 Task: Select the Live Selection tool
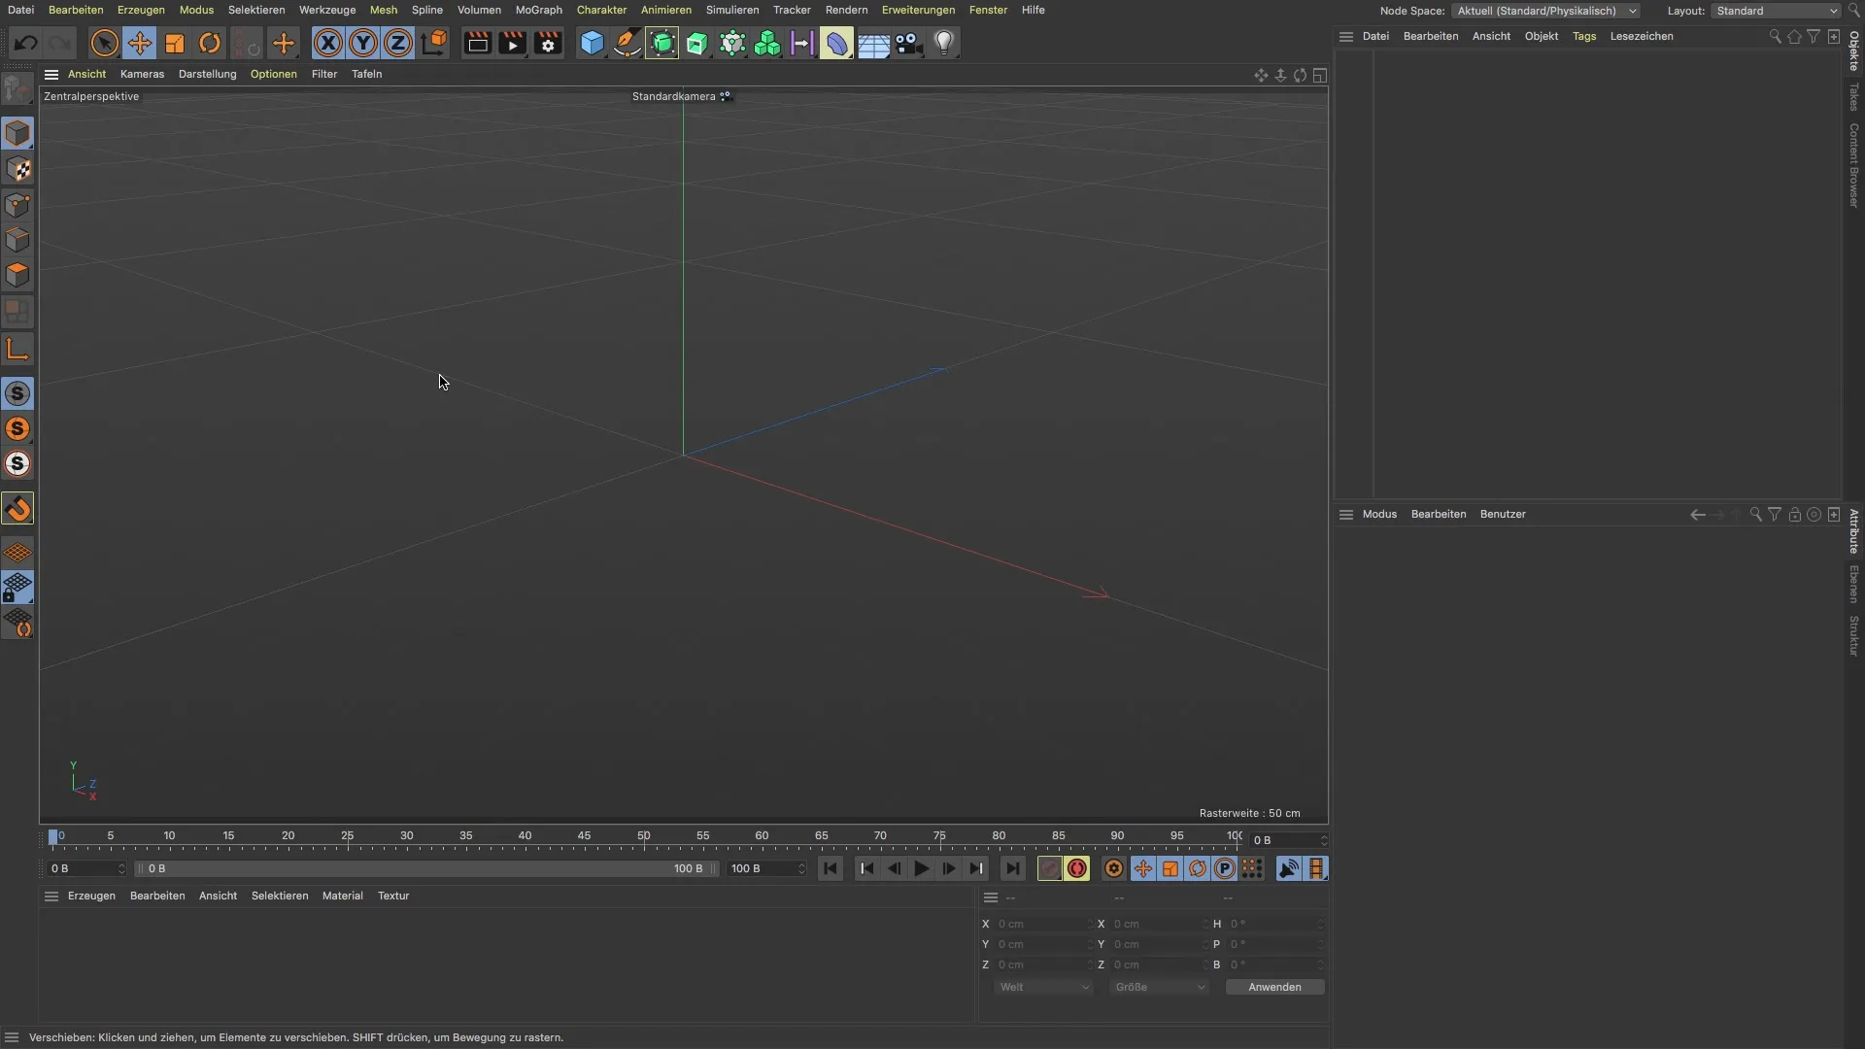point(104,44)
